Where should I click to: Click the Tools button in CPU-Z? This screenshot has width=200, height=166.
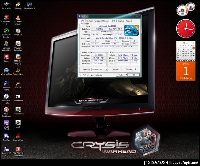pos(120,75)
